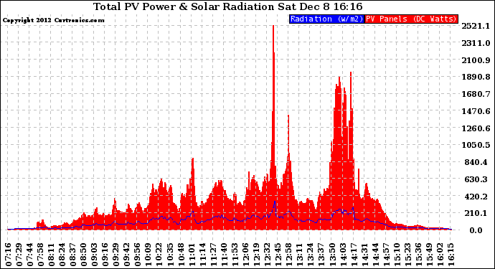Click the x-axis time label 12:58
Image resolution: width=495 pixels, height=269 pixels.
click(288, 254)
